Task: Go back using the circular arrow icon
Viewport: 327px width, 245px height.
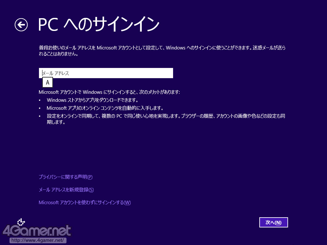Action: pos(21,25)
